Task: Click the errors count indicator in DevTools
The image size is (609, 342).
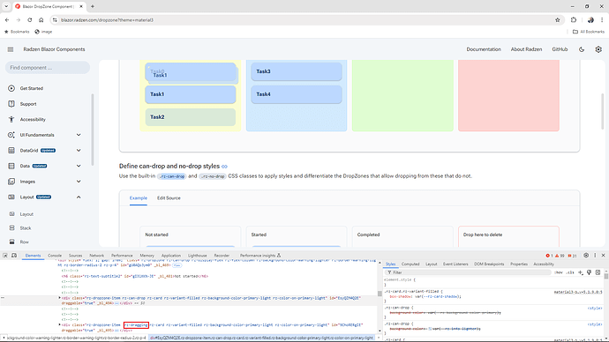Action: pos(549,256)
